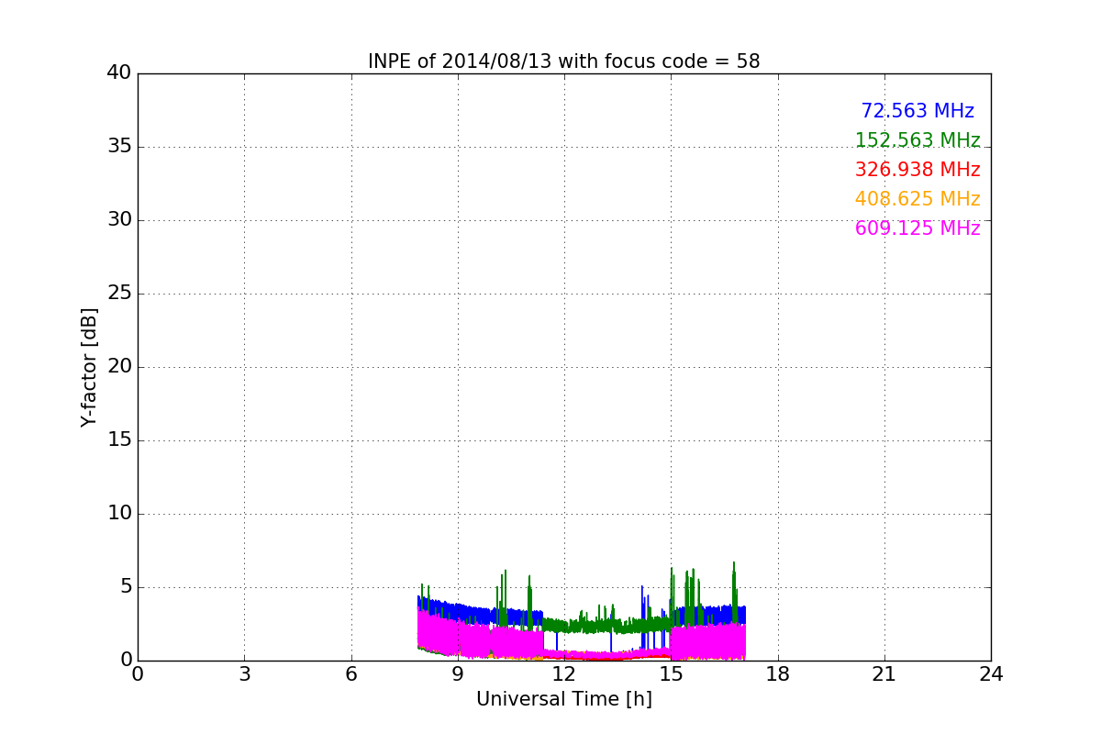Click x-axis tick label 18

[x=778, y=674]
